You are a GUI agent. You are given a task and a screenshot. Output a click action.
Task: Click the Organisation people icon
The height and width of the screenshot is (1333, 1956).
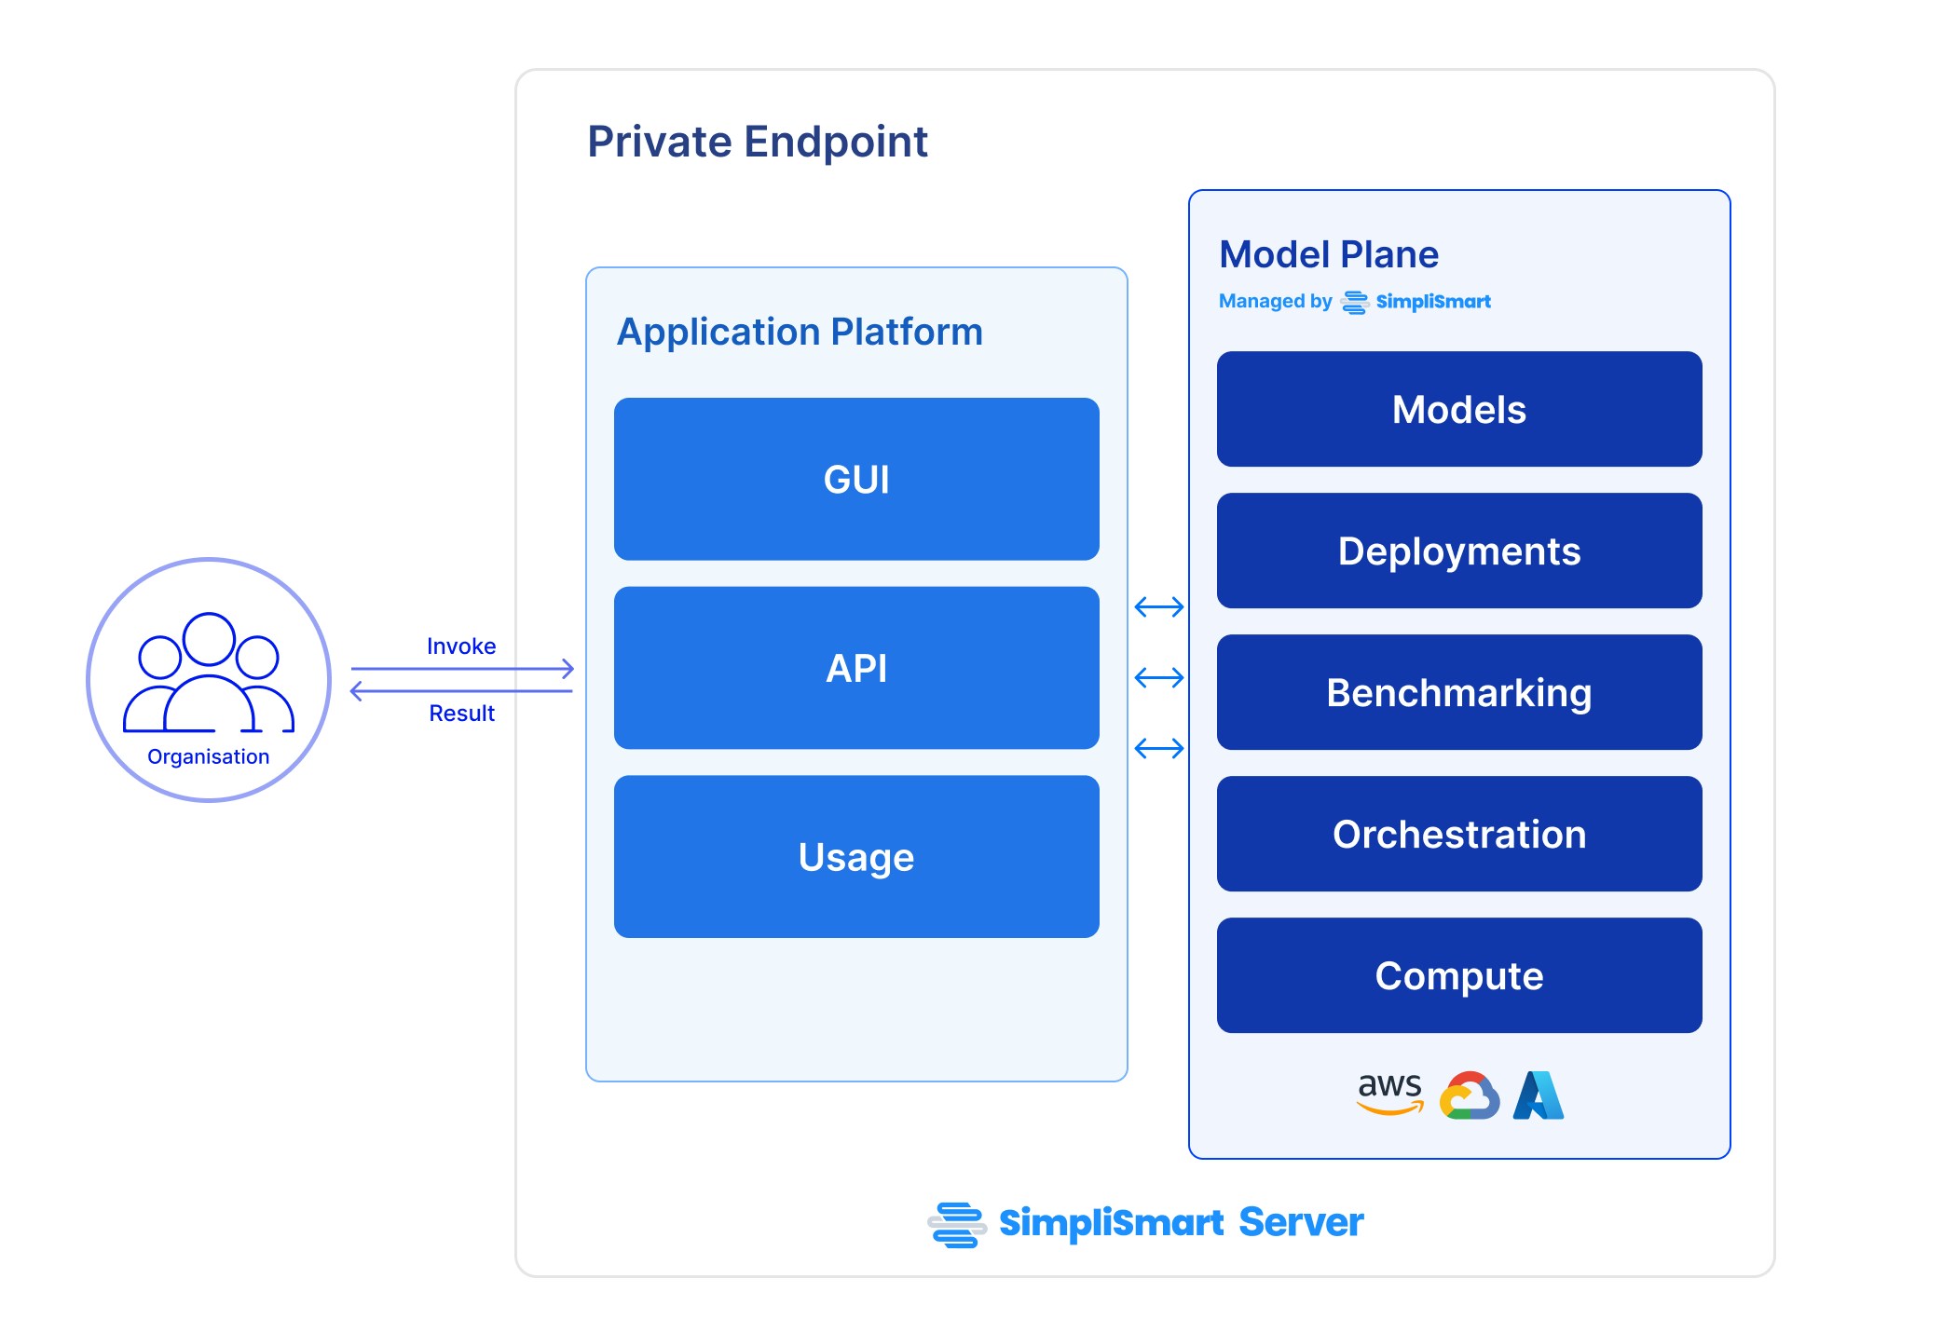pyautogui.click(x=208, y=673)
